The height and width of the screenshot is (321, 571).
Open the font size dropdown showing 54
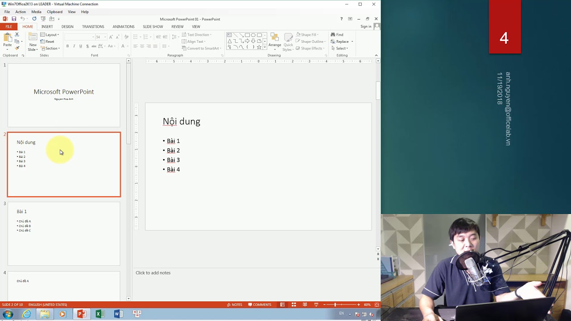point(105,37)
